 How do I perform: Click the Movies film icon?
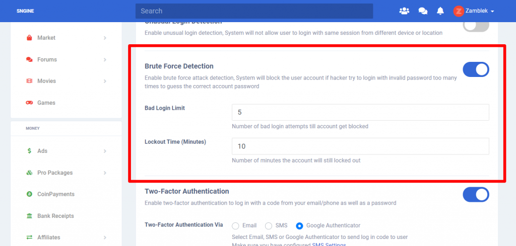(x=29, y=81)
